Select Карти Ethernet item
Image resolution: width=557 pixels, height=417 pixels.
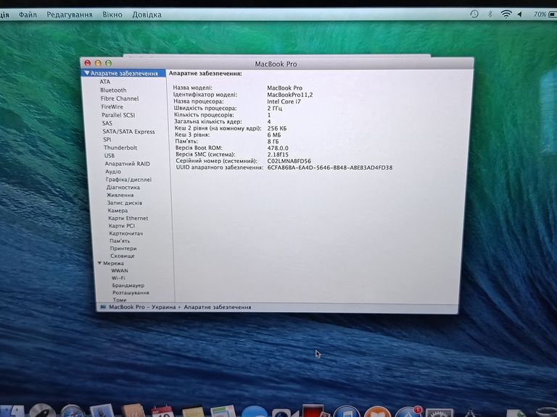coord(128,218)
